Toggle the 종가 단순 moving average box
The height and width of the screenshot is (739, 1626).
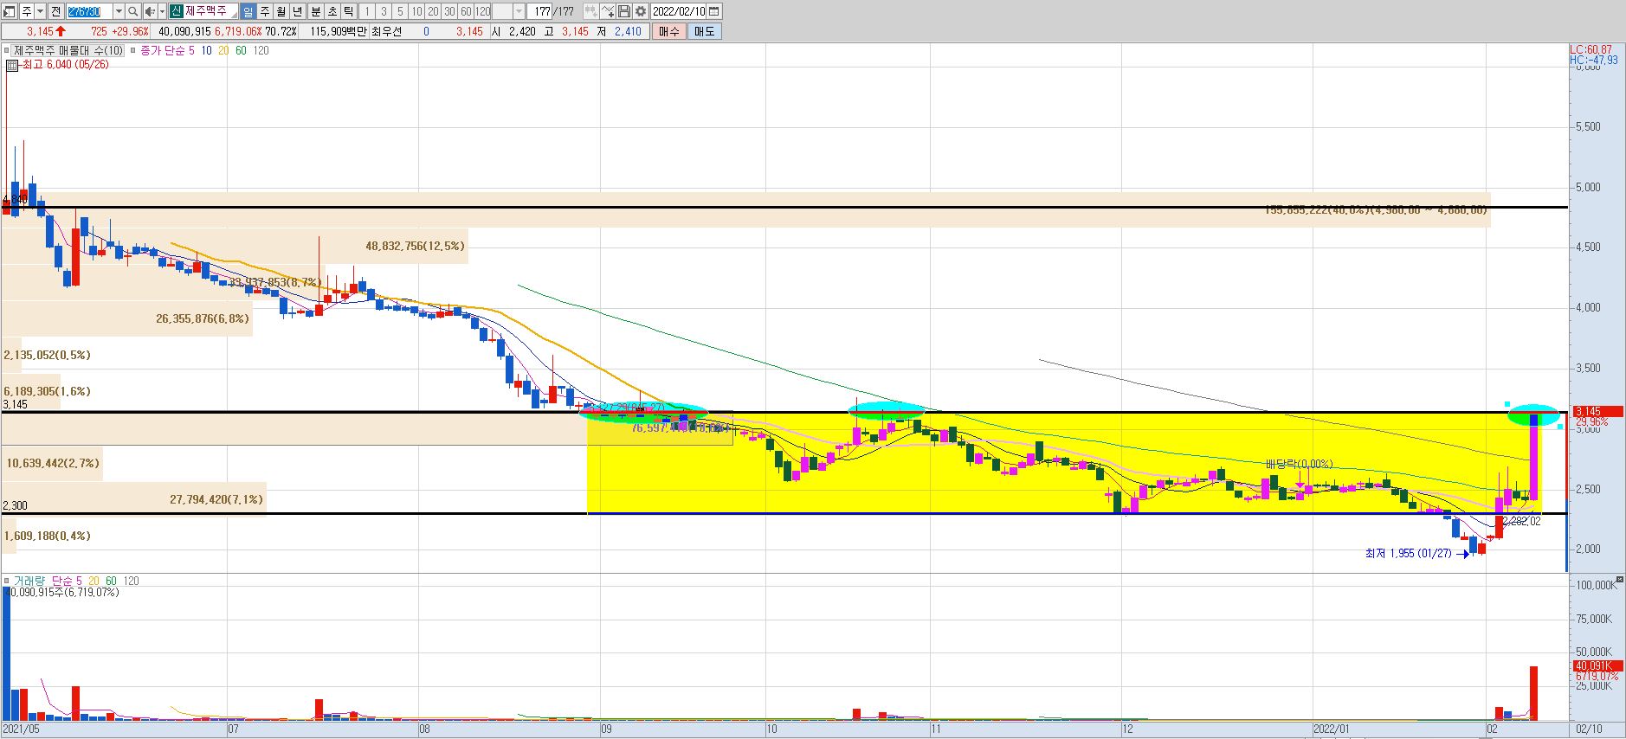(x=132, y=50)
